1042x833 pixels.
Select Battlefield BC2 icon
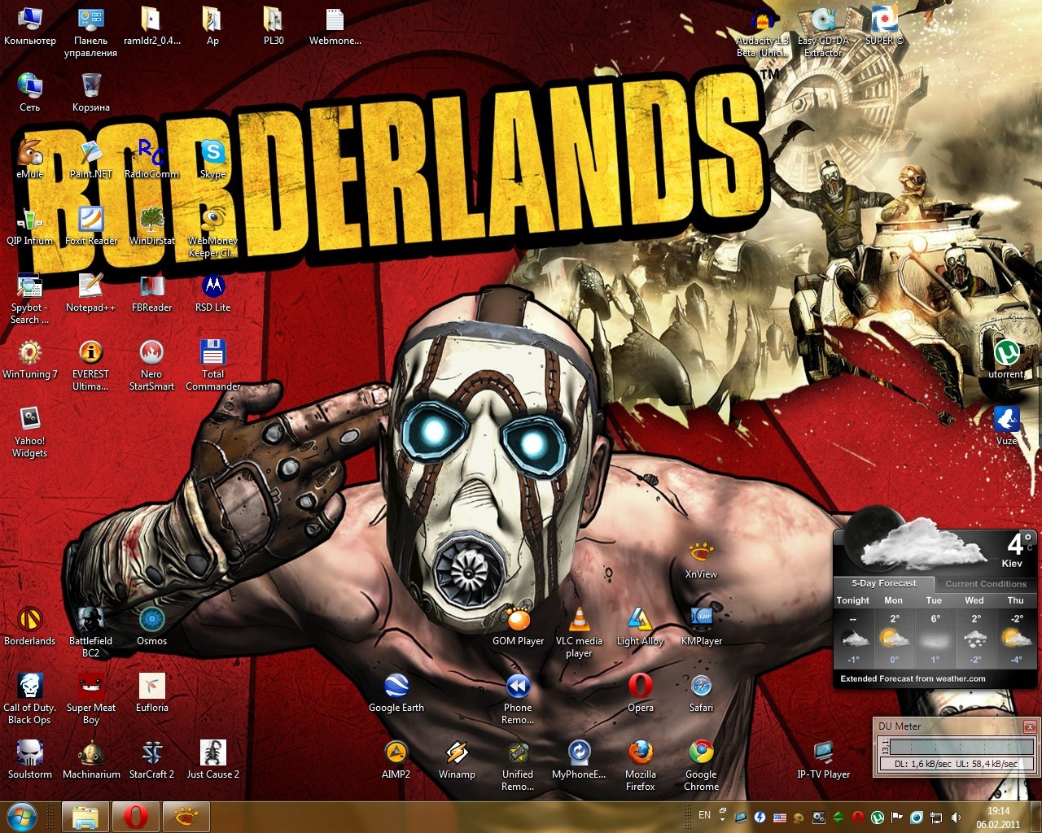pos(91,631)
